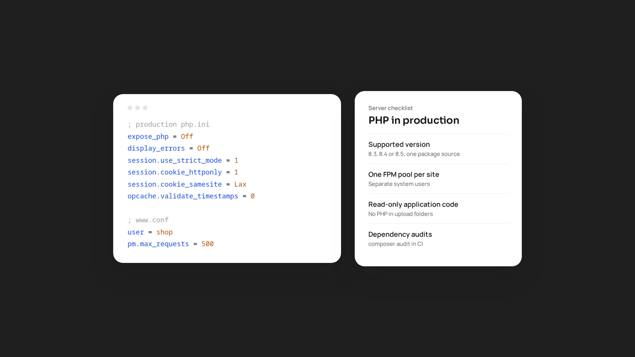This screenshot has width=635, height=357.
Task: Select the 'One FPM pool per site' title
Action: (x=404, y=175)
